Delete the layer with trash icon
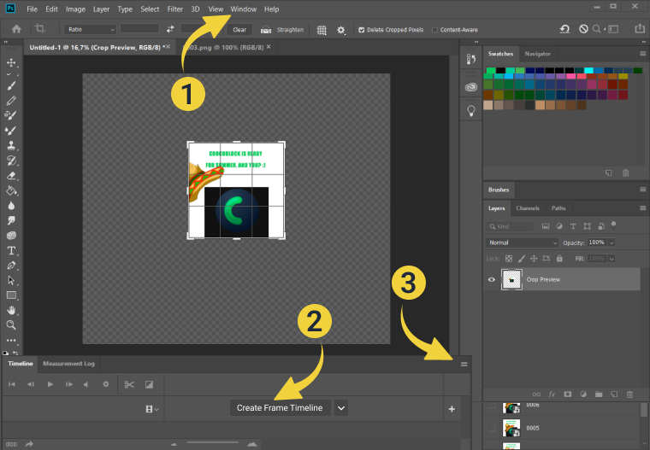 tap(629, 394)
